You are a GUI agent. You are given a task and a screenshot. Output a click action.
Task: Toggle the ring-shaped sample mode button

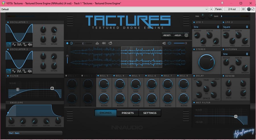point(71,43)
